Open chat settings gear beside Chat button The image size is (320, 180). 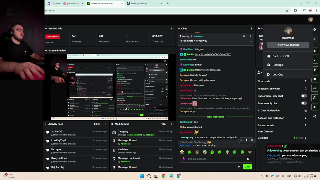pyautogui.click(x=239, y=167)
